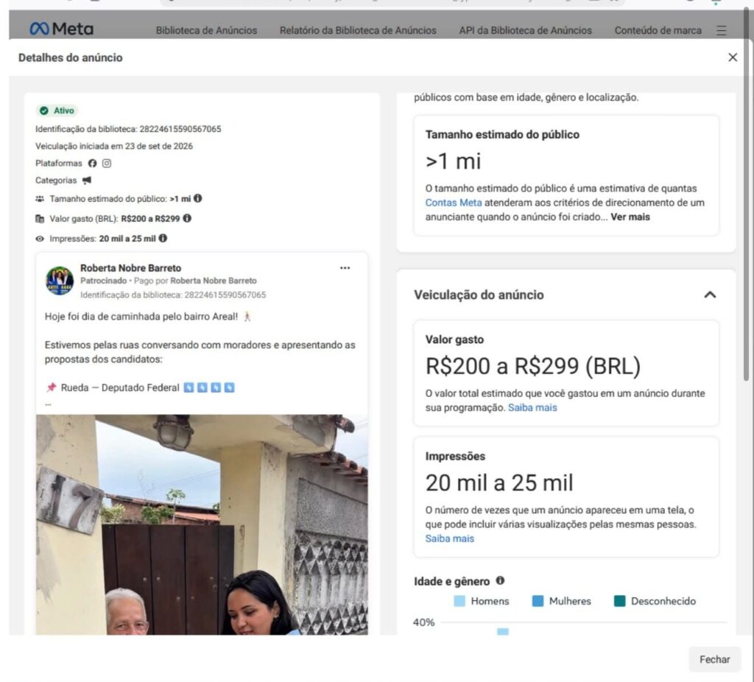This screenshot has height=682, width=754.
Task: Click Roberta Nobre Barreto profile picture
Action: (x=60, y=281)
